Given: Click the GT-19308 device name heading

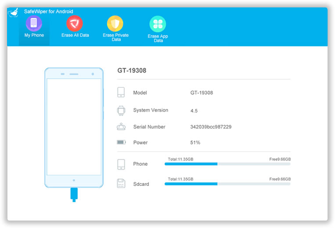Looking at the screenshot, I should click(132, 71).
